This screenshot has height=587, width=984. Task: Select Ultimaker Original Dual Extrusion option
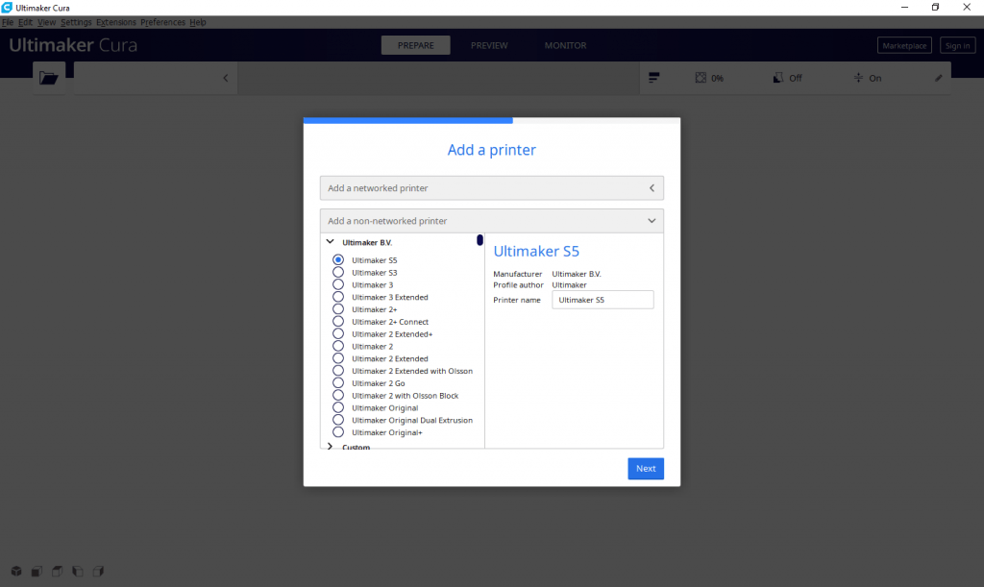click(338, 420)
